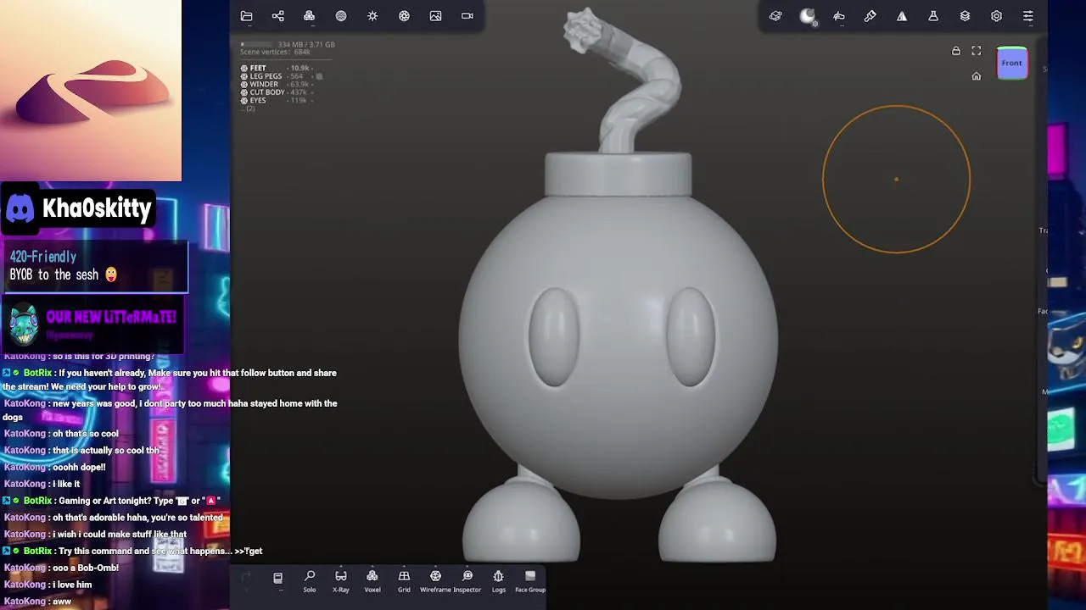Open the Lighting sun menu
1086x610 pixels.
(372, 16)
